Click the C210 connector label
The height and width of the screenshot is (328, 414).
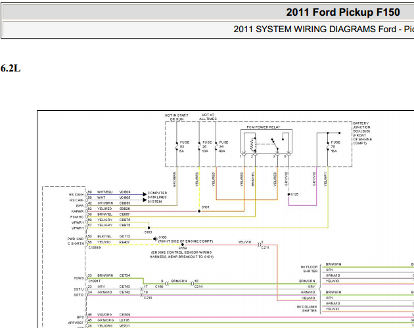coord(148,298)
